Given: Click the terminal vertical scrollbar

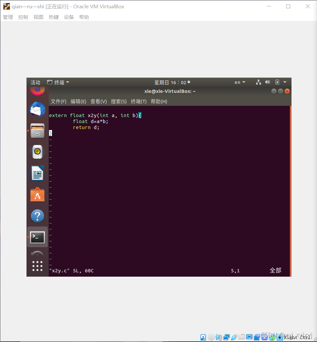Looking at the screenshot, I should pos(291,191).
